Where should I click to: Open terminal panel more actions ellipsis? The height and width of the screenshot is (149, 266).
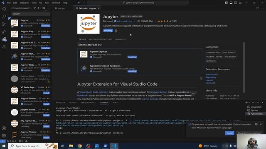click(253, 102)
